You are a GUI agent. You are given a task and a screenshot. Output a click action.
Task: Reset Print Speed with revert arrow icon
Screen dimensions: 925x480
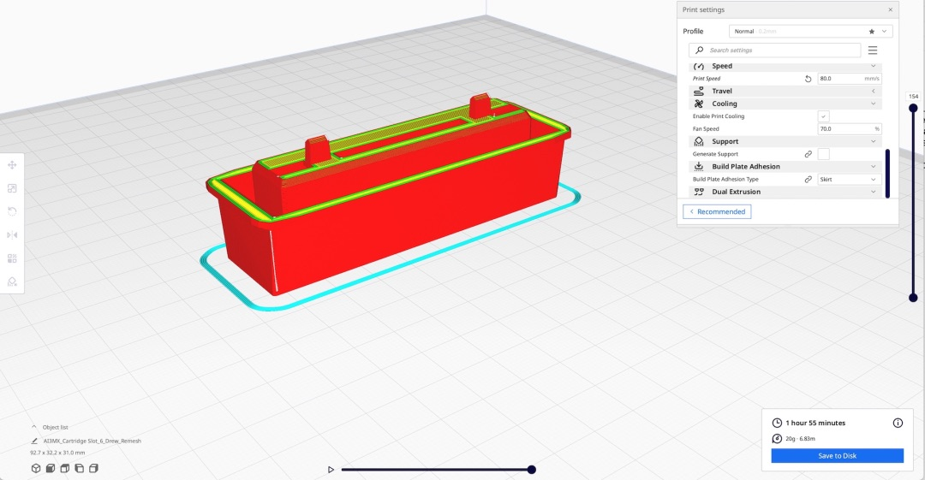(809, 79)
